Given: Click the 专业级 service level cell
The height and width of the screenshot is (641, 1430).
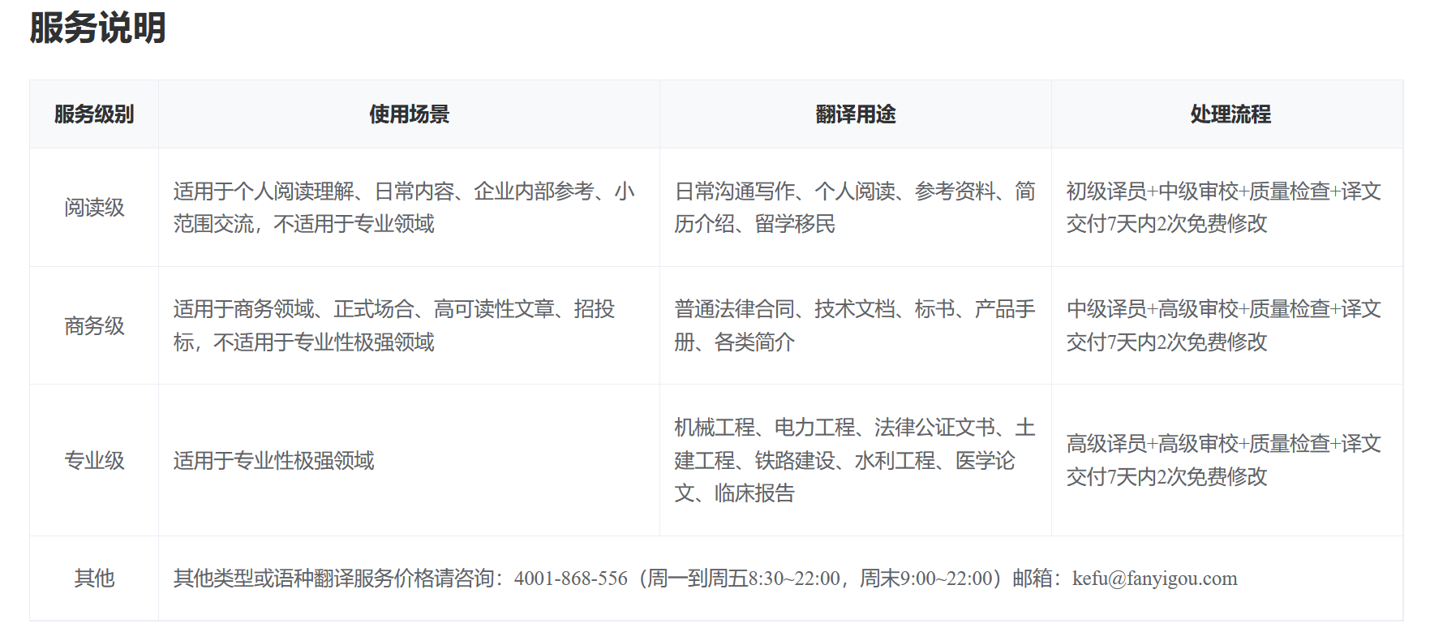Looking at the screenshot, I should (x=94, y=461).
